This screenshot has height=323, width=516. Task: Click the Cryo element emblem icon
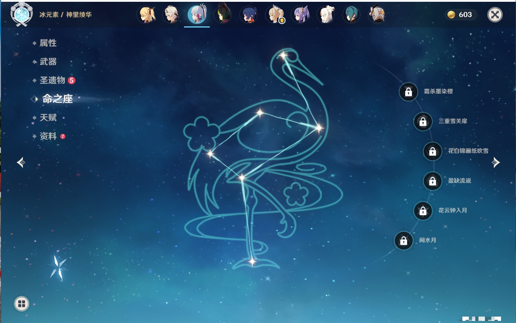[x=21, y=14]
